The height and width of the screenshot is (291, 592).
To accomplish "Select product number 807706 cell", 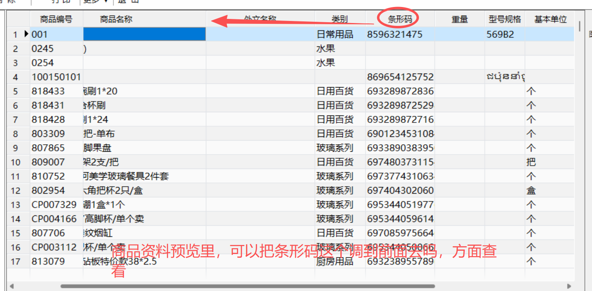I will 56,233.
